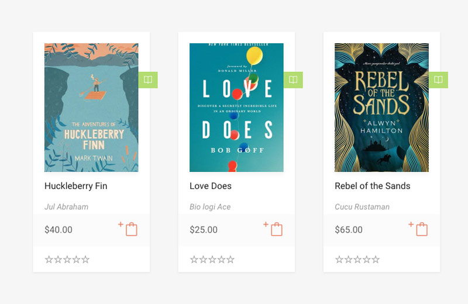View author Bio logi Ace
This screenshot has width=468, height=304.
(210, 207)
